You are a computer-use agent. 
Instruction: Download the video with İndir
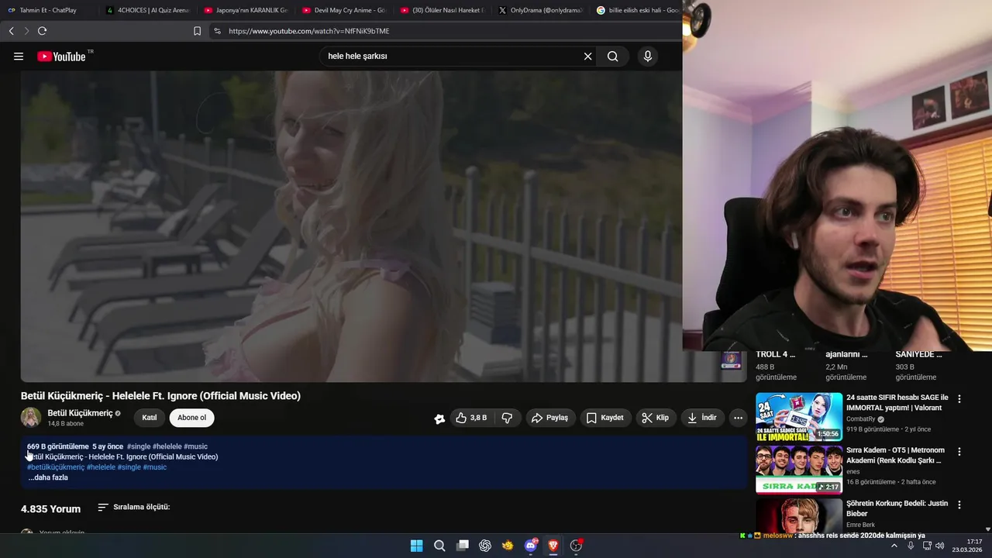[x=702, y=418]
